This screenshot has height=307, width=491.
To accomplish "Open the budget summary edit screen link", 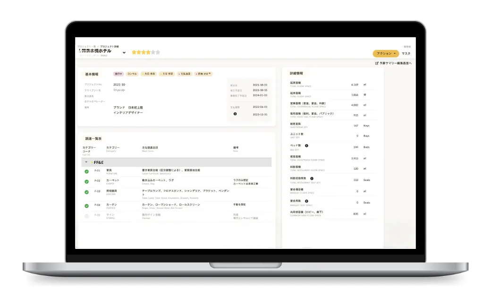I will (x=393, y=63).
